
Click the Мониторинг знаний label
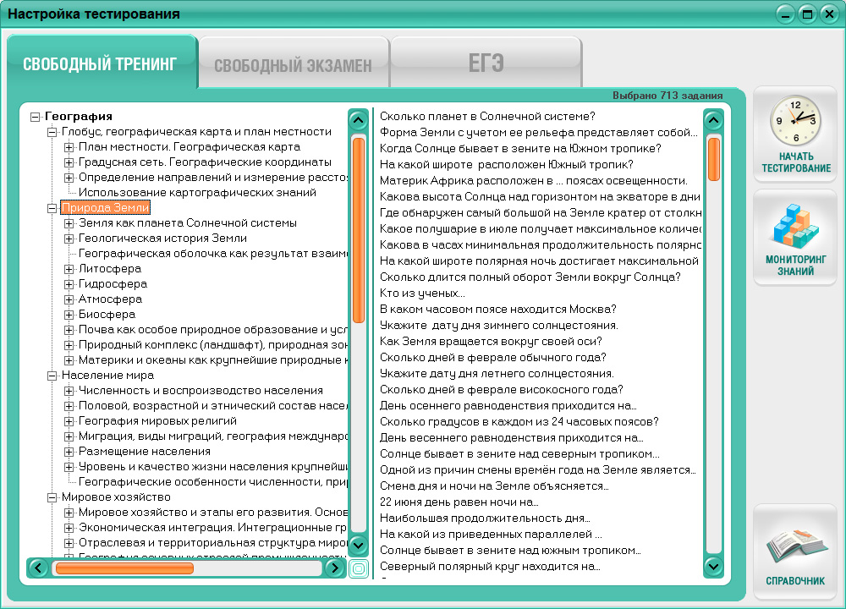(x=796, y=265)
